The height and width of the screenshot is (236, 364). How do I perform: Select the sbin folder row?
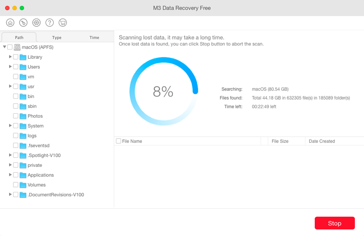coord(57,106)
